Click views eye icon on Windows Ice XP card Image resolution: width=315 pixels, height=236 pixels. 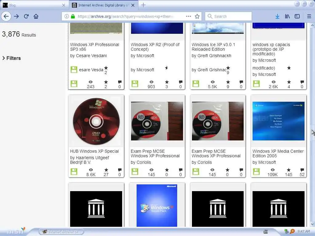[212, 82]
